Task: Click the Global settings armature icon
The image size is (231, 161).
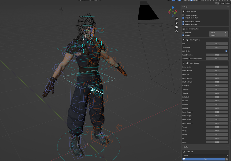Action: 184,12
